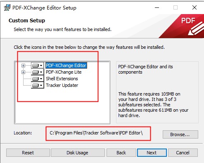This screenshot has height=163, width=204.
Task: Proceed with the Next button
Action: pos(152,153)
